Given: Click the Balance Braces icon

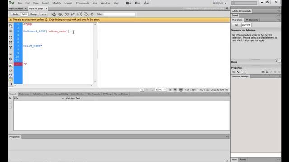Looking at the screenshot, I should pos(11,59).
